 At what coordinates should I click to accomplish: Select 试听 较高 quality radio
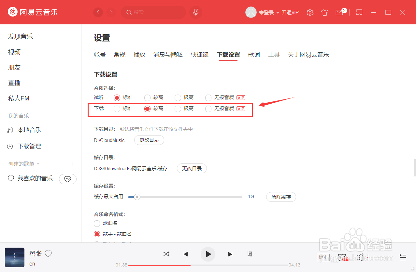[x=148, y=97]
